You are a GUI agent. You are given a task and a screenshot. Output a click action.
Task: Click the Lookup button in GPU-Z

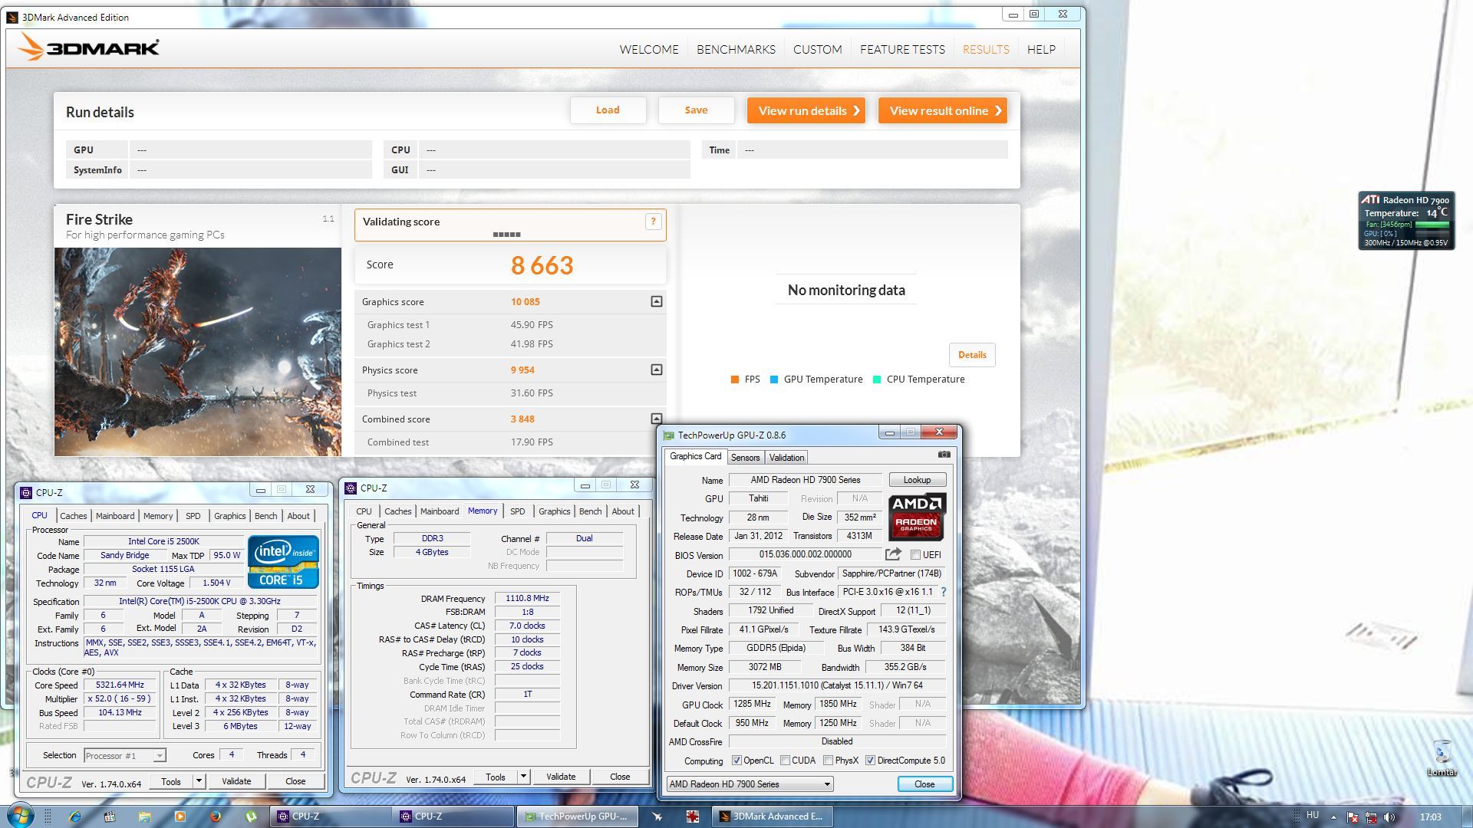point(917,480)
